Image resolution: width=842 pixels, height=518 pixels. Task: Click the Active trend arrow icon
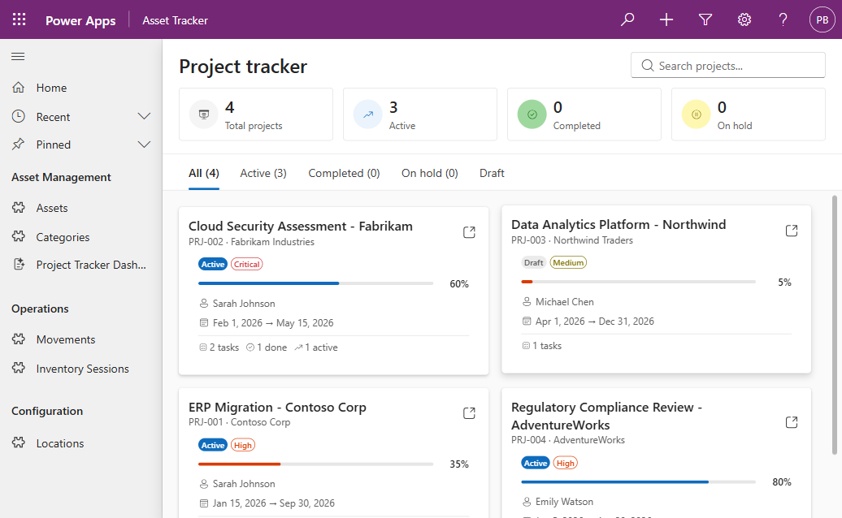[368, 114]
